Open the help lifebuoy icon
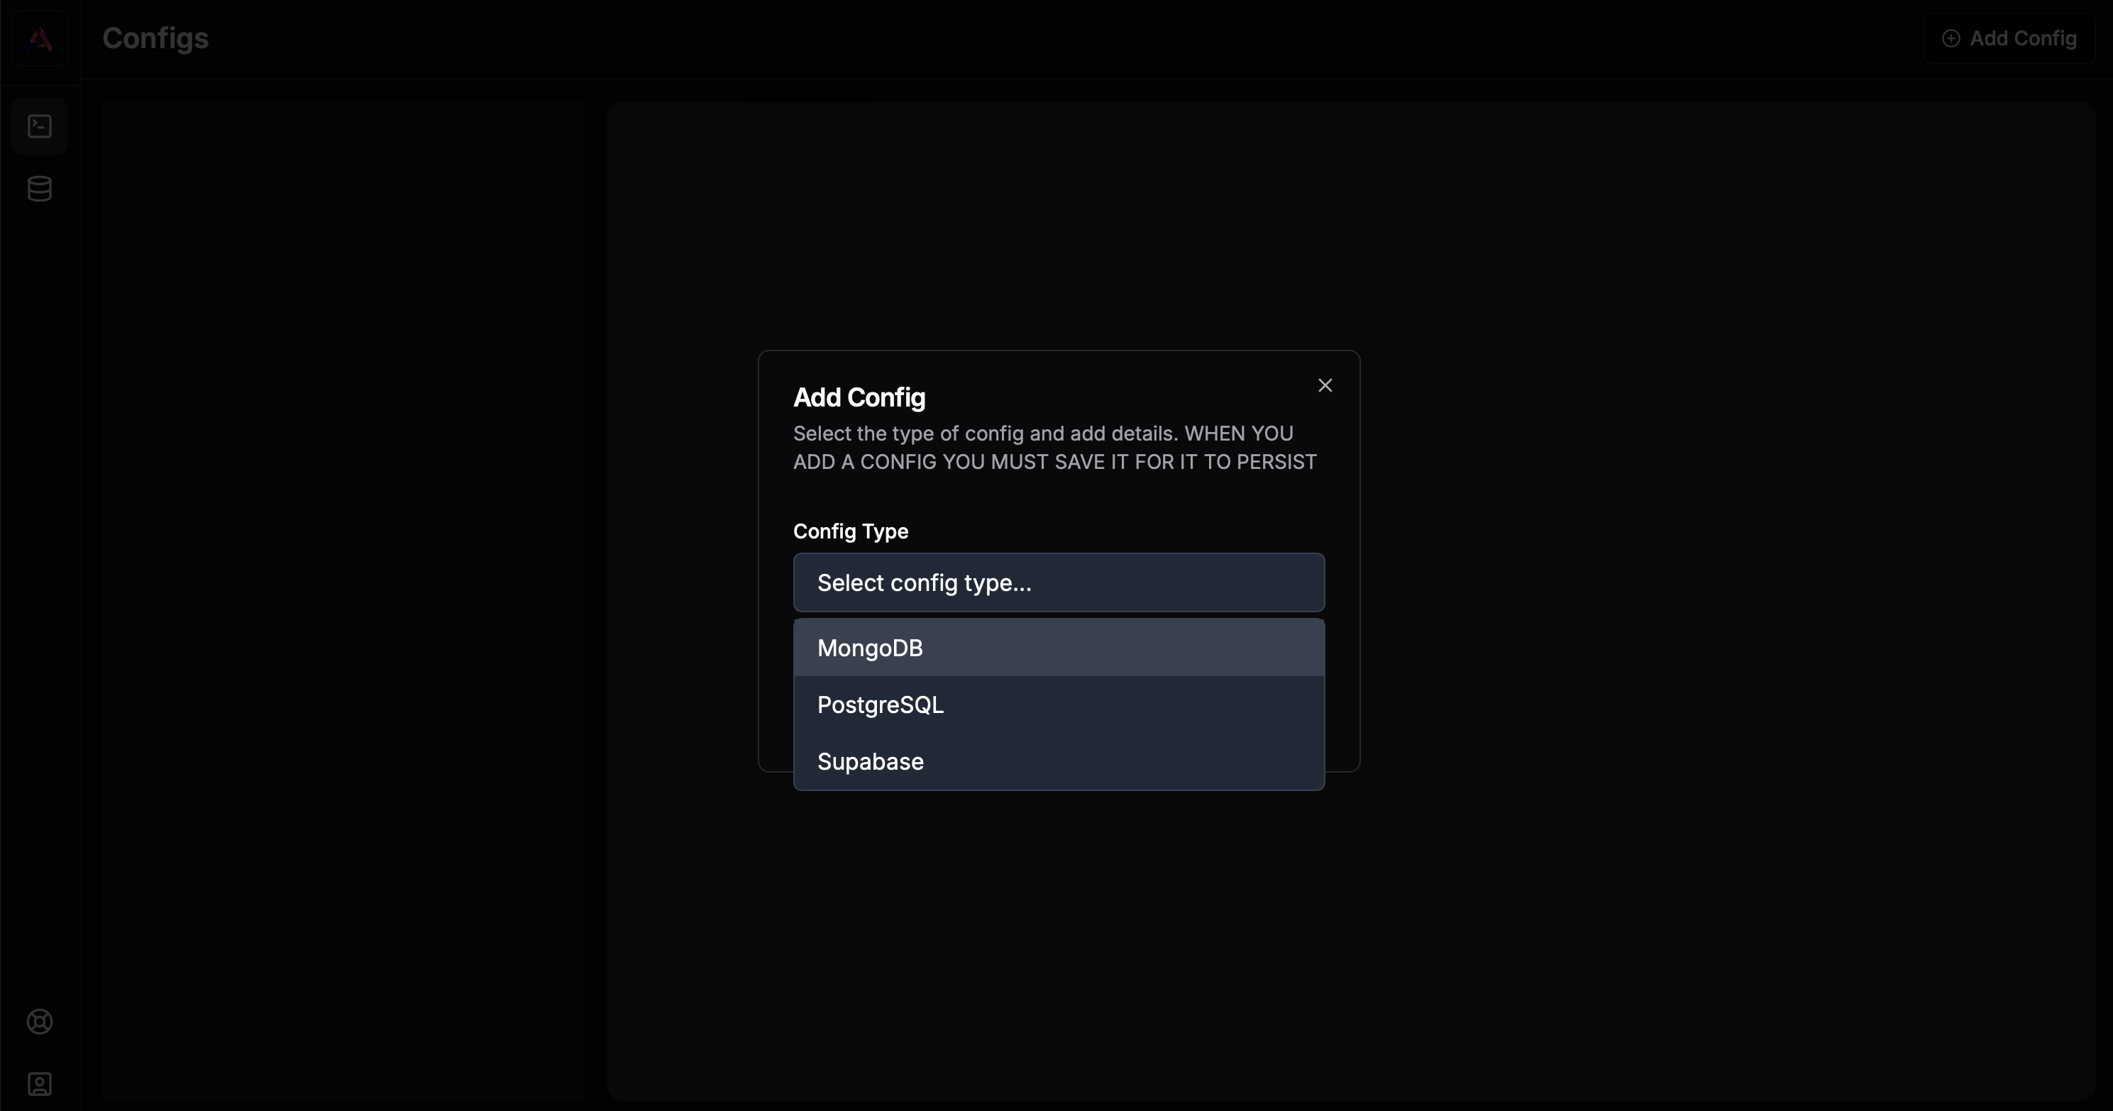This screenshot has width=2113, height=1111. [x=39, y=1022]
